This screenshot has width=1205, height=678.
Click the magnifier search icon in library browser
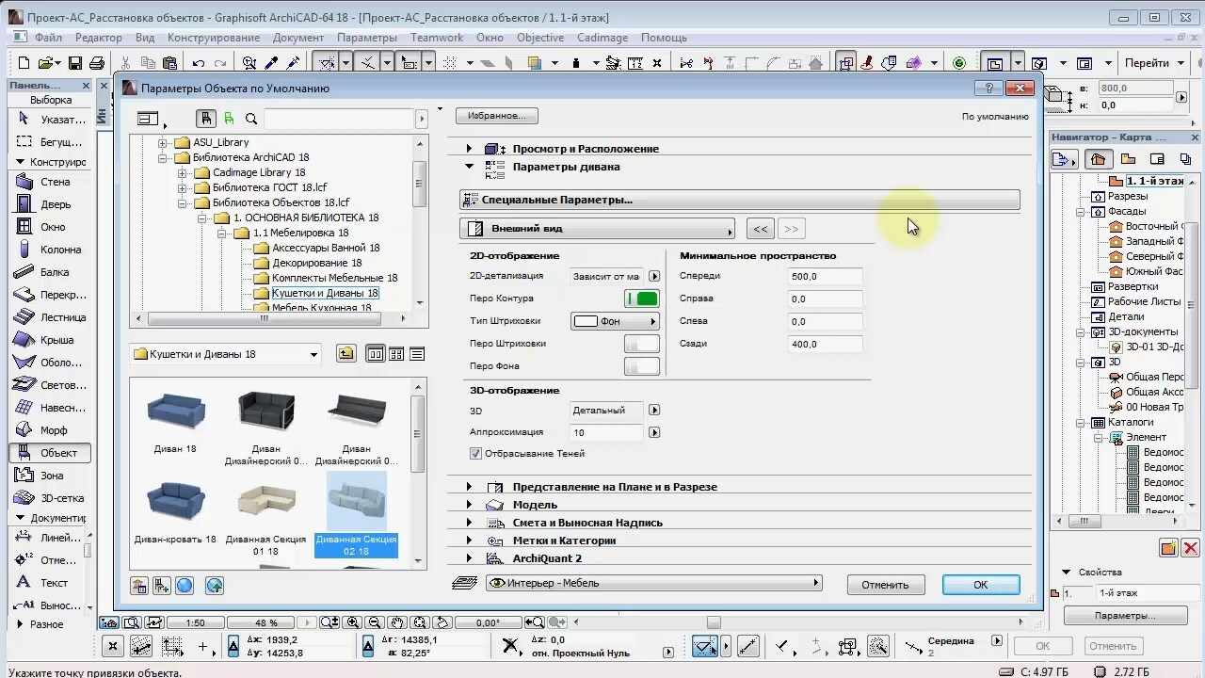[x=251, y=119]
